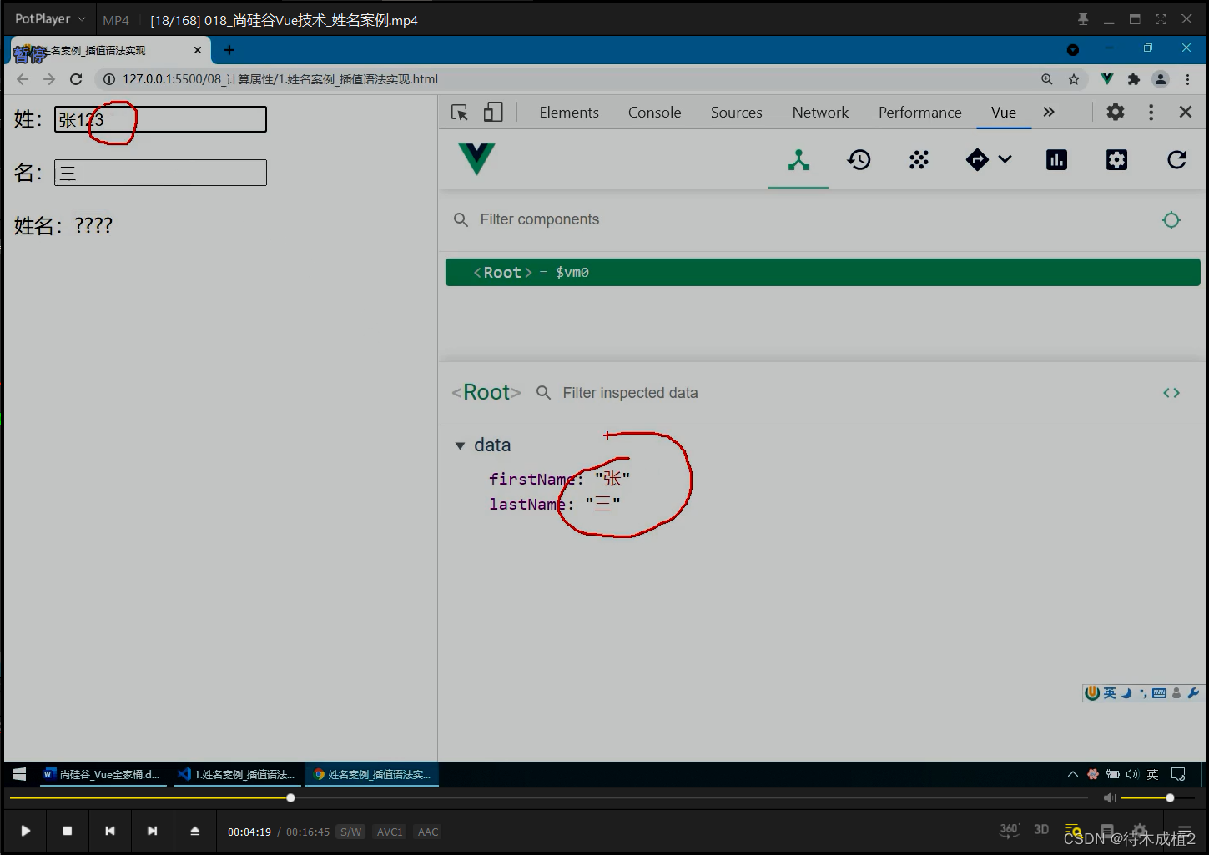Switch to the Sources tab

pos(737,113)
